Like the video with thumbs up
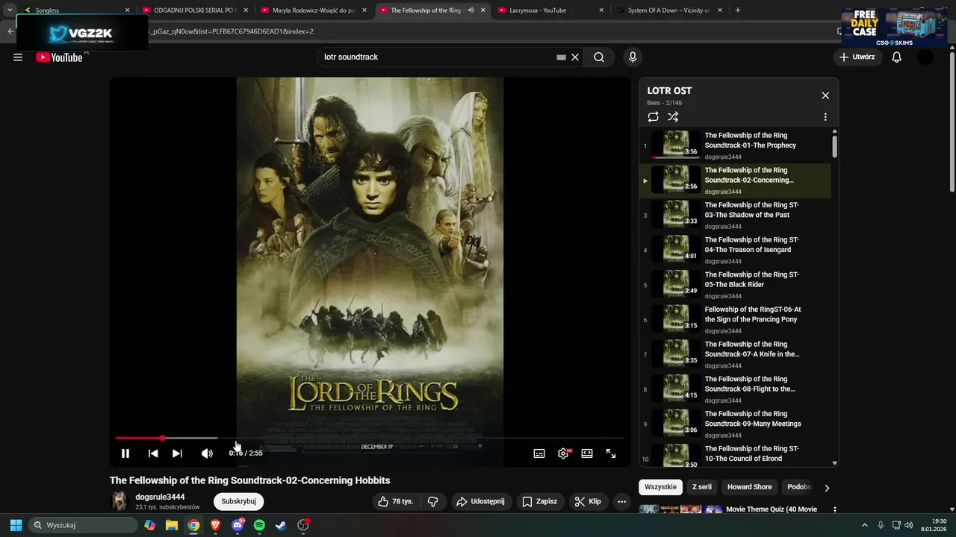The height and width of the screenshot is (537, 956). [x=396, y=502]
